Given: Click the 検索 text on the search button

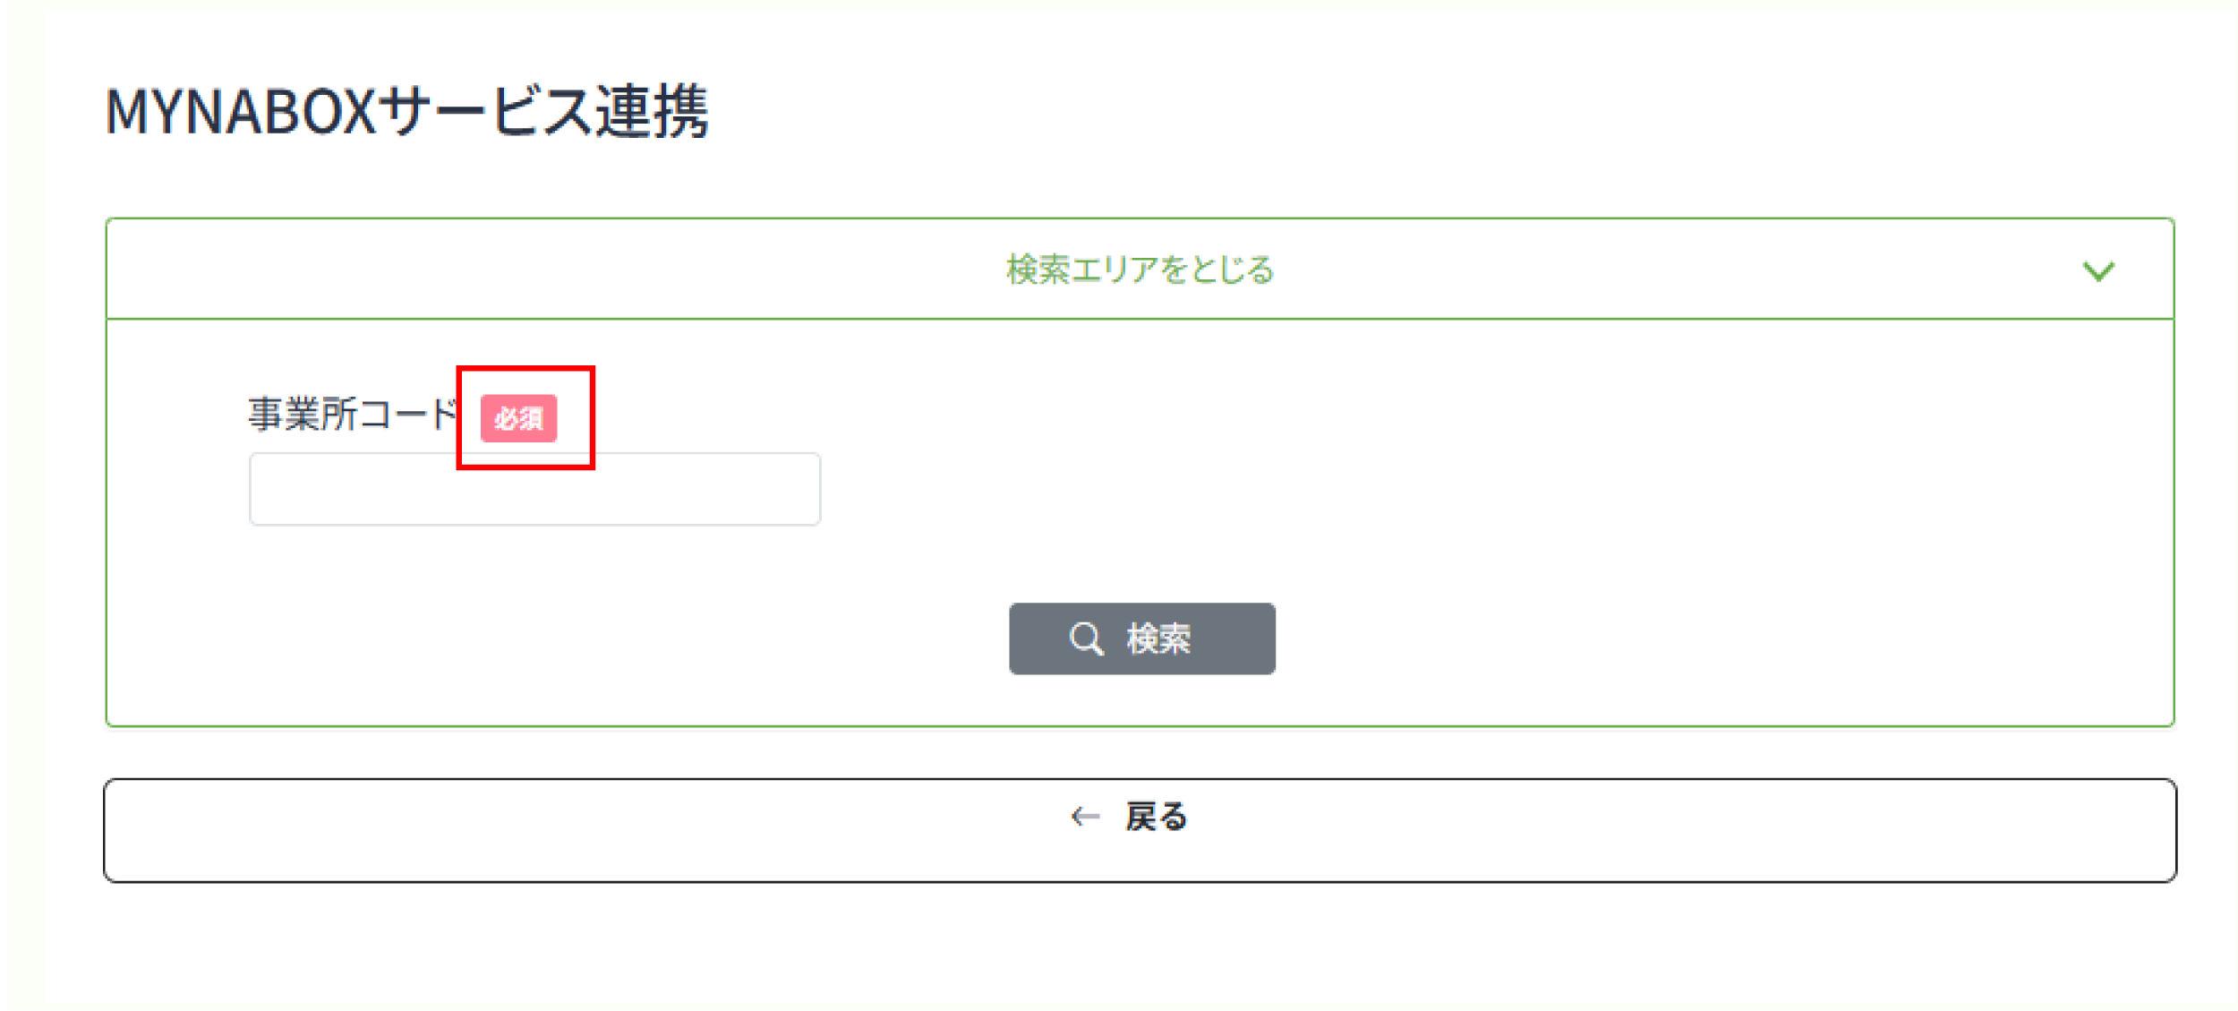Looking at the screenshot, I should click(1158, 638).
